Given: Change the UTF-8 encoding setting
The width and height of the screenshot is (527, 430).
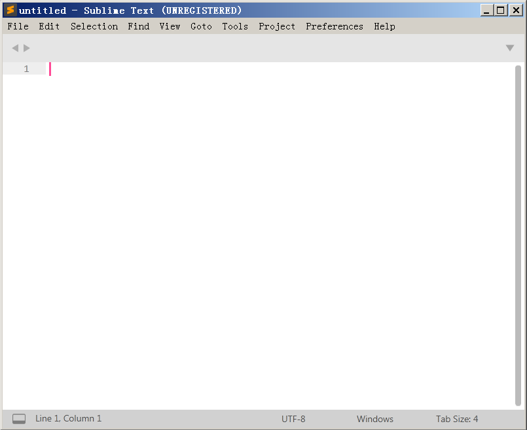Looking at the screenshot, I should point(293,419).
